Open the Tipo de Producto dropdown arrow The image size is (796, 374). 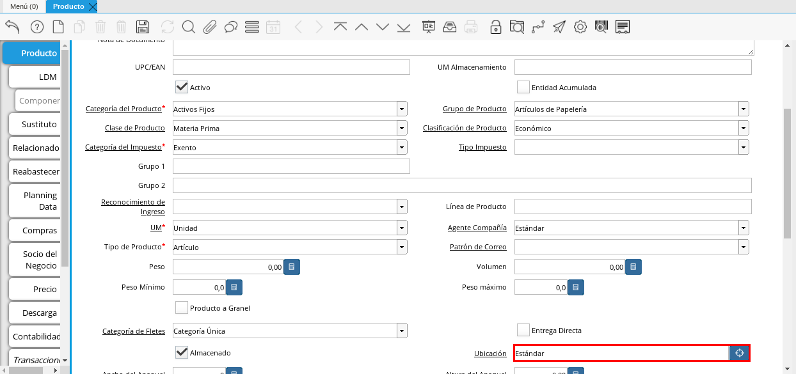click(402, 247)
